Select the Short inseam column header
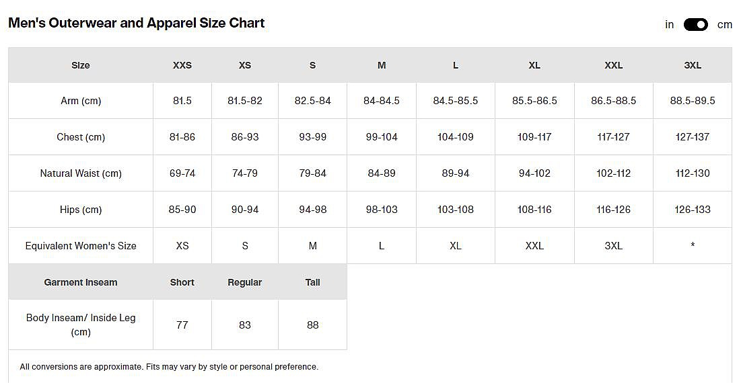This screenshot has height=383, width=739. tap(182, 282)
